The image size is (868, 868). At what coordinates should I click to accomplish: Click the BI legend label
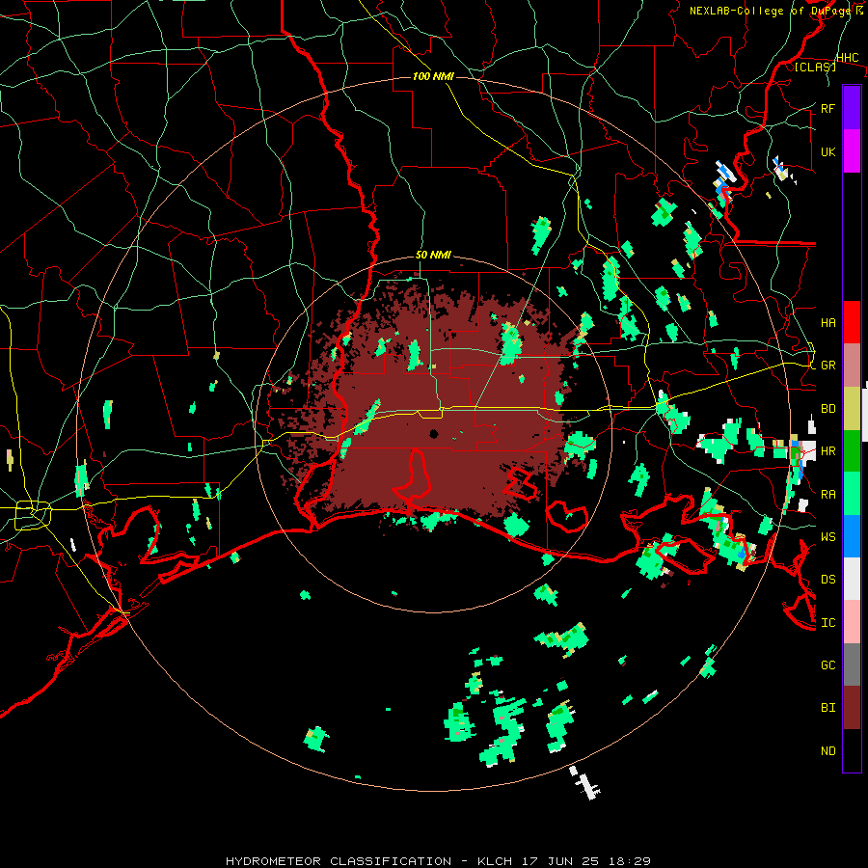[x=827, y=708]
